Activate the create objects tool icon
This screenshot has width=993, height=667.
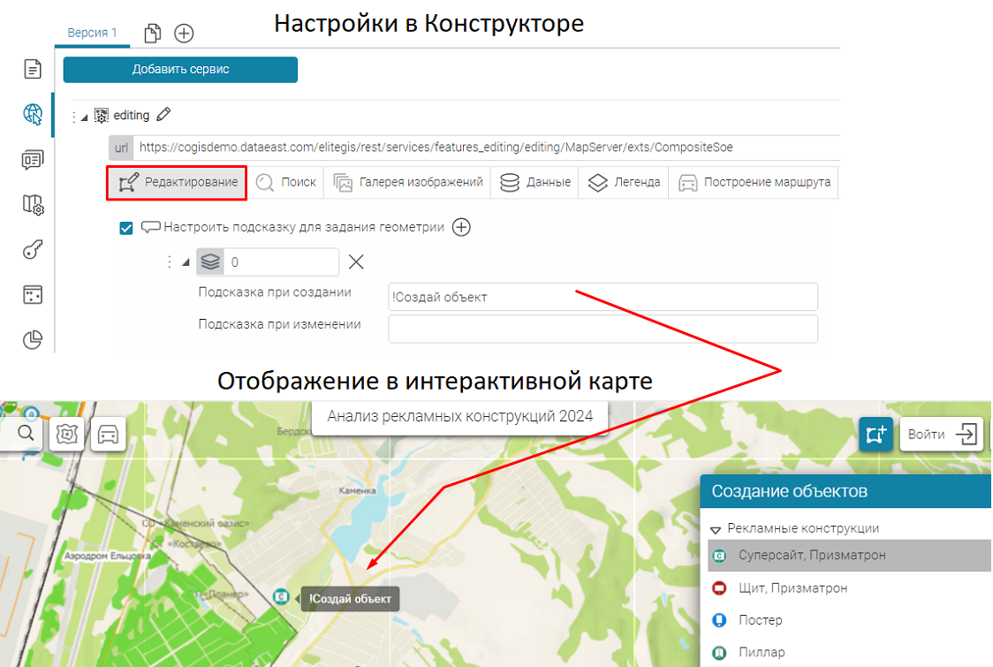tap(876, 434)
